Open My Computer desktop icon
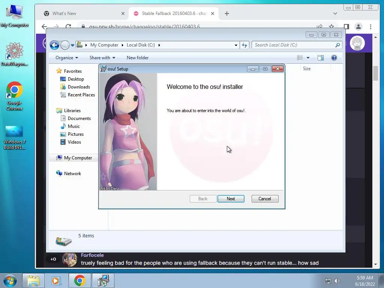This screenshot has width=384, height=288. [15, 16]
